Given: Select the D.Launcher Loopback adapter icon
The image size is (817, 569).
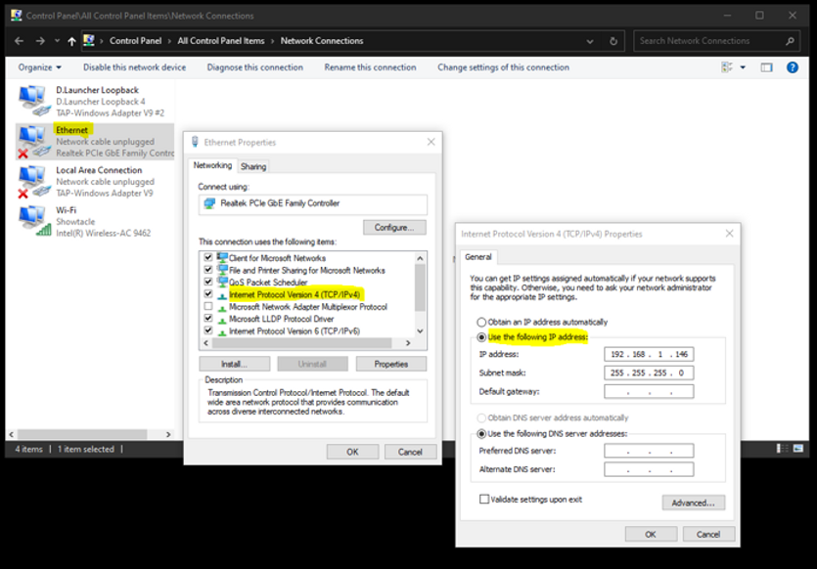Looking at the screenshot, I should tap(34, 101).
